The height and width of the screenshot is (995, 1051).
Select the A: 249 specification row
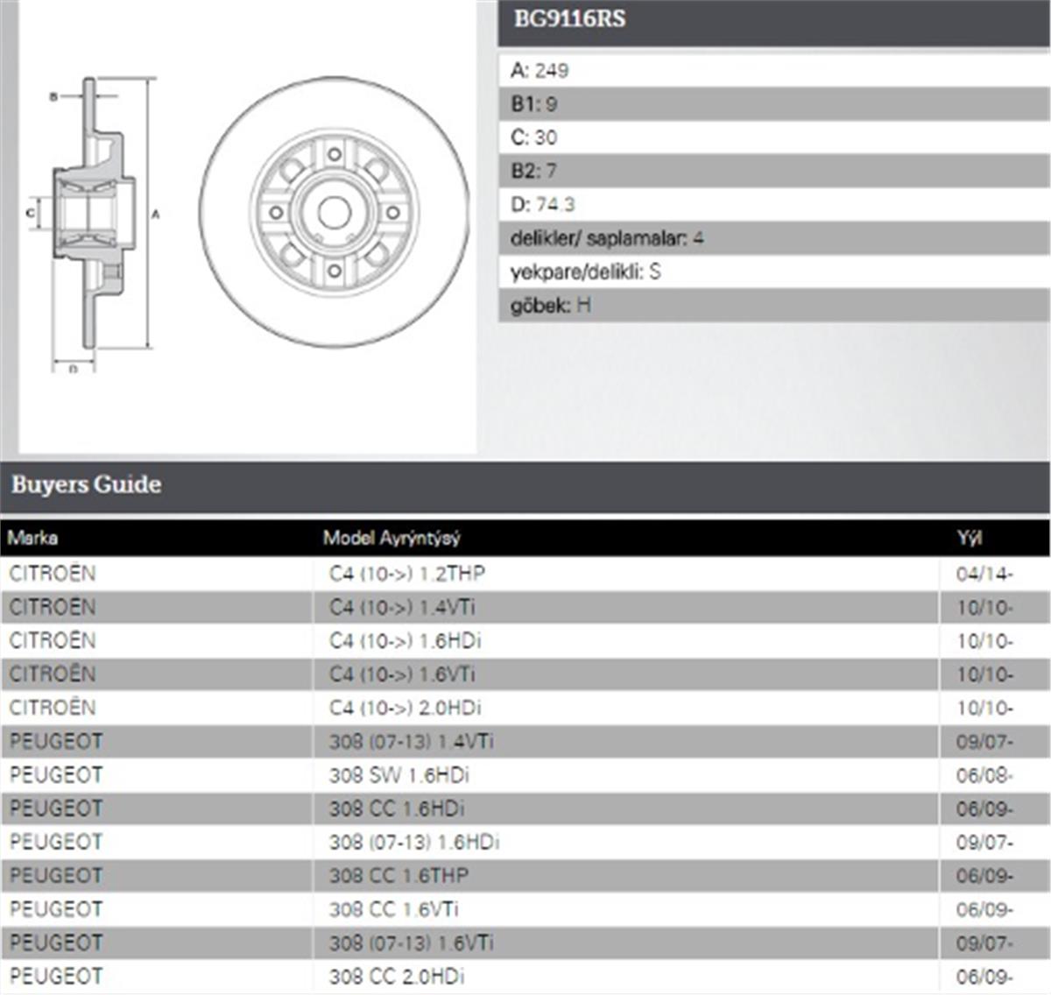pos(774,70)
